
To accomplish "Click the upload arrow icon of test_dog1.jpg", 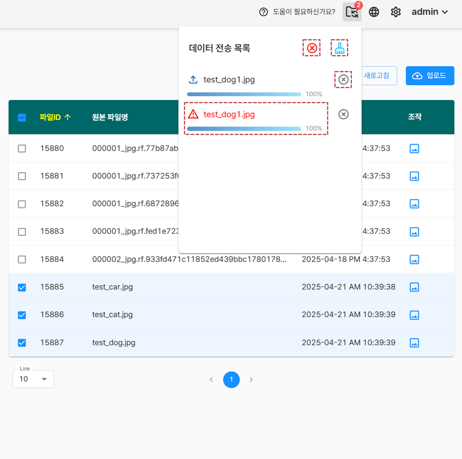I will point(193,80).
